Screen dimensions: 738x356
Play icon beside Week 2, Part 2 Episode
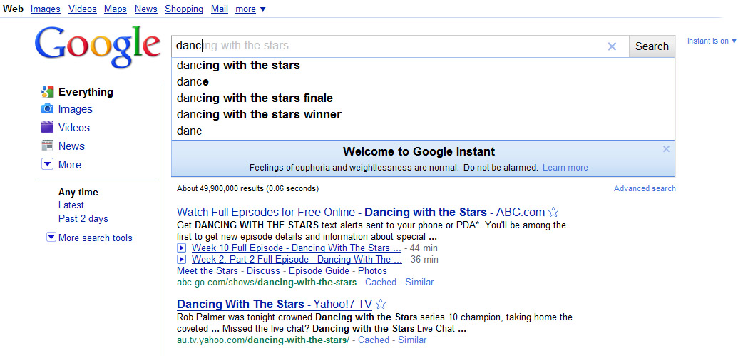[180, 260]
